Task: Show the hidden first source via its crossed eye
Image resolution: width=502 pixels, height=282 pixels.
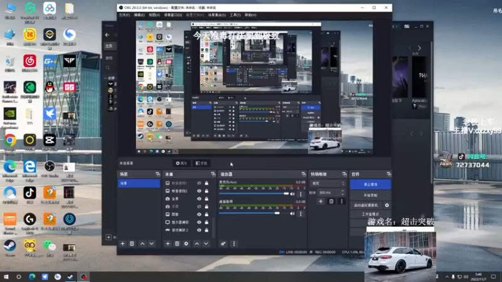Action: coord(199,183)
